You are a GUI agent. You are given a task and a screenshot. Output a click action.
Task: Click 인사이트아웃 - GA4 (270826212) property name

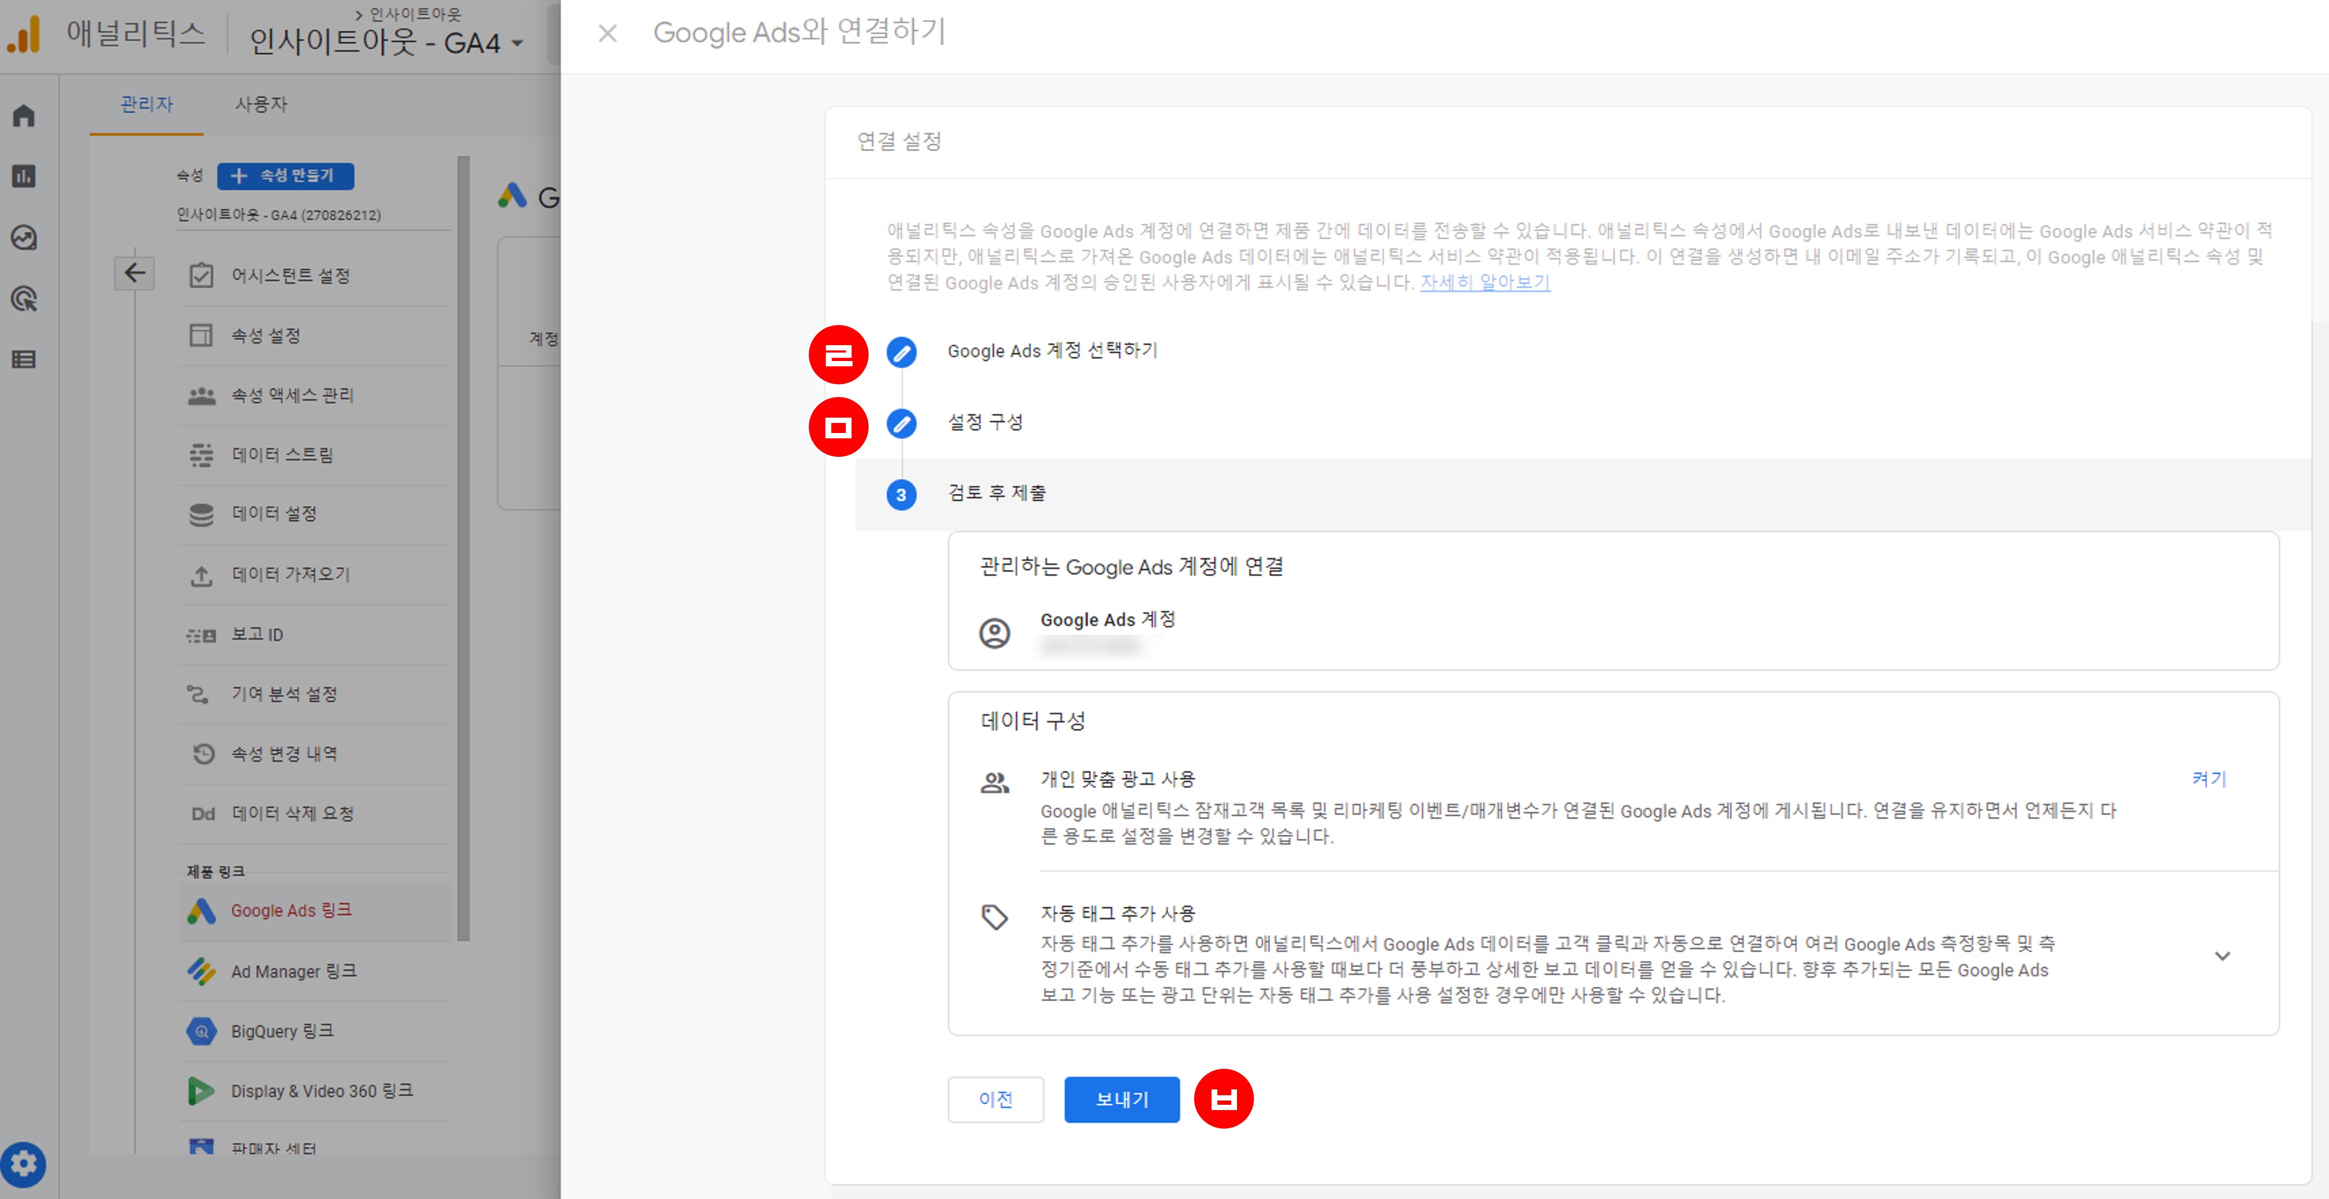coord(278,215)
